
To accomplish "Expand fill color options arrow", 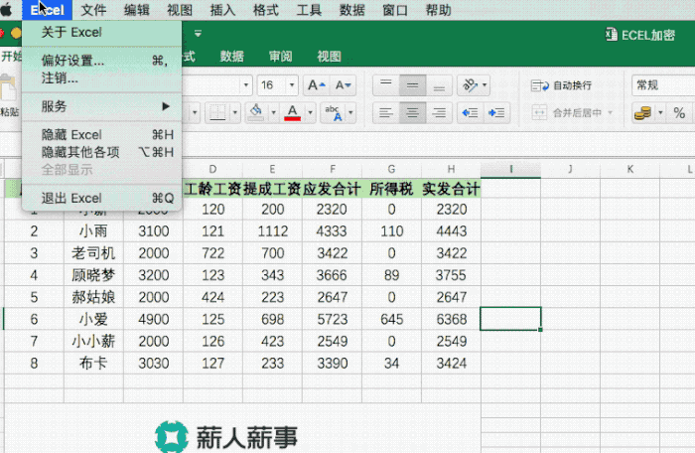I will (273, 112).
